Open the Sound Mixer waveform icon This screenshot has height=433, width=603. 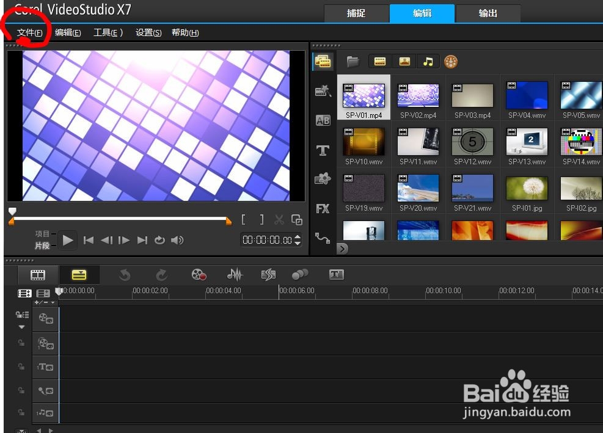235,275
